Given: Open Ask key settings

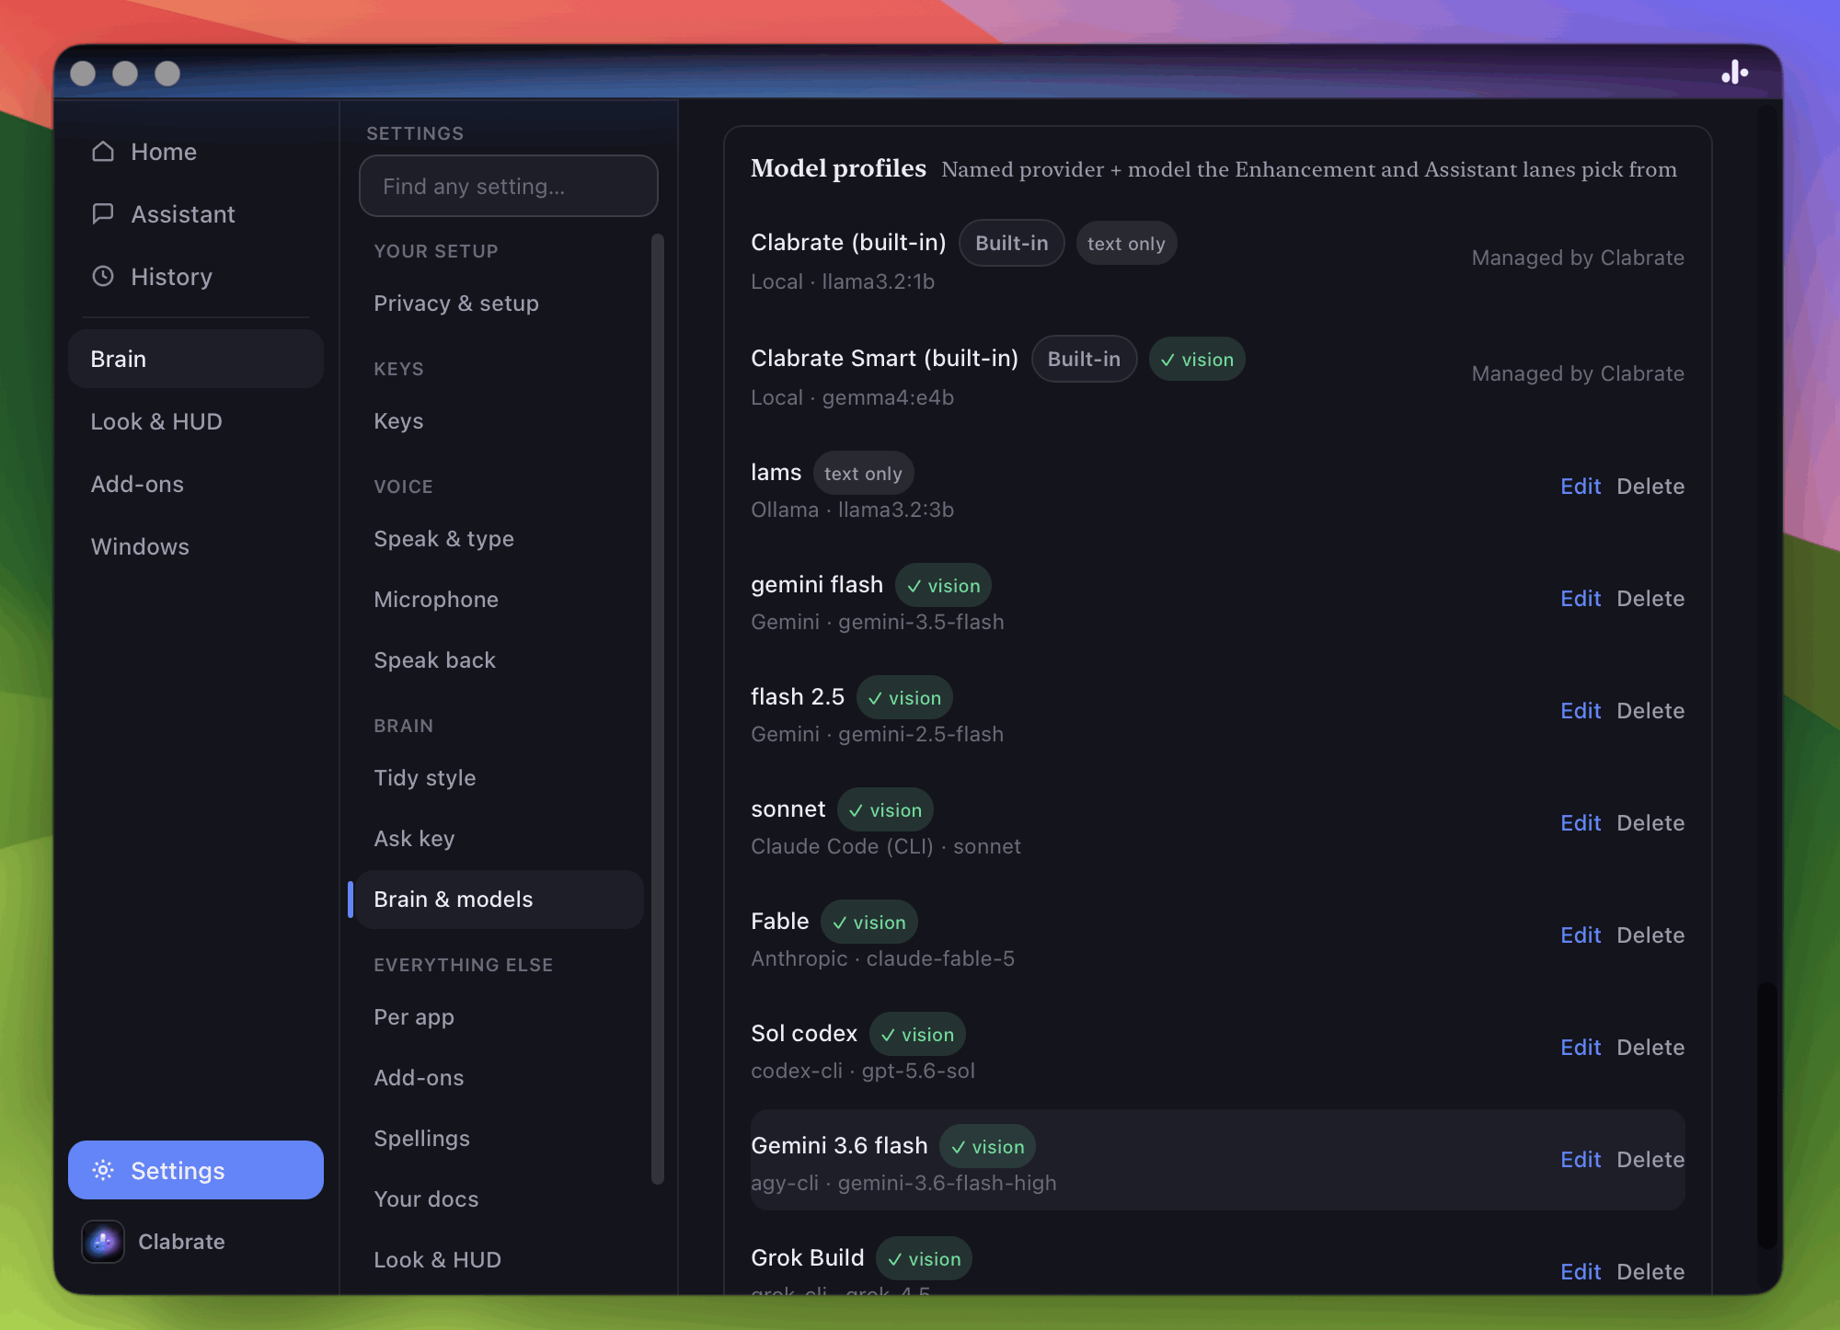Looking at the screenshot, I should [500, 839].
